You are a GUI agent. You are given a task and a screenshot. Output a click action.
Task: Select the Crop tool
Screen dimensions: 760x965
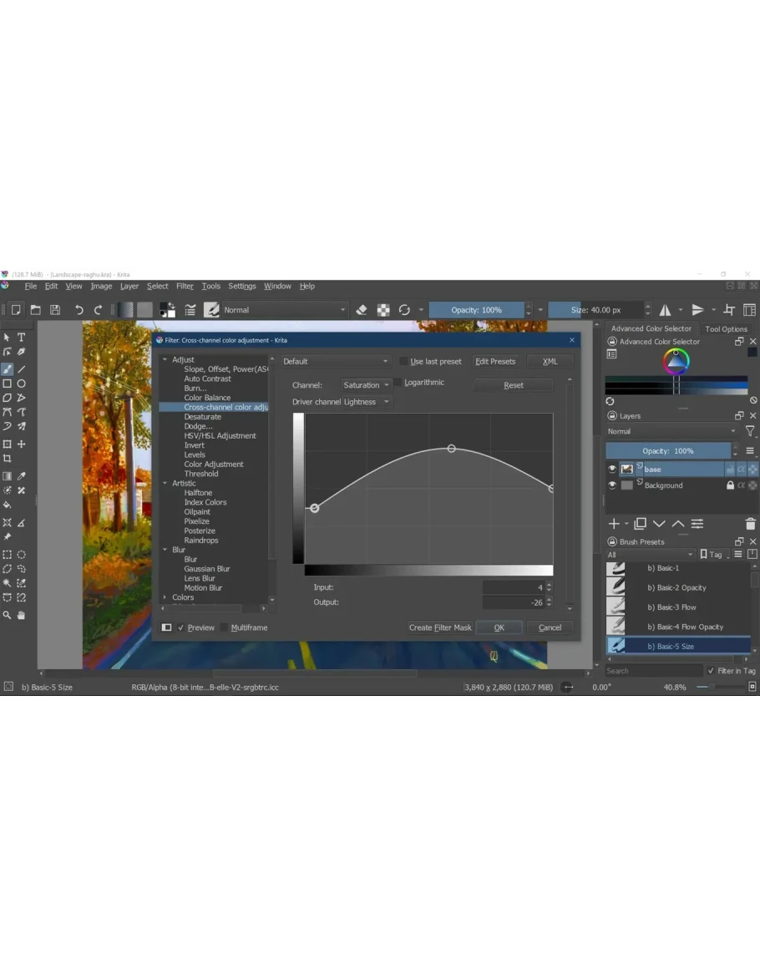pyautogui.click(x=8, y=459)
